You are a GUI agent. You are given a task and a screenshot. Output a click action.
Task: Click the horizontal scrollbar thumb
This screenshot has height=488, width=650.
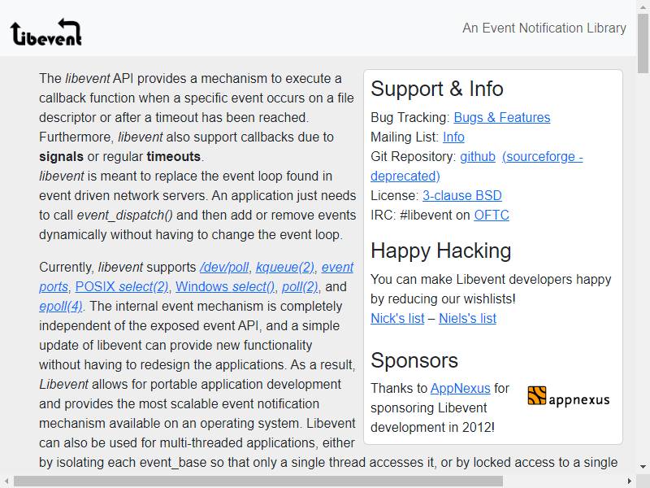(258, 481)
